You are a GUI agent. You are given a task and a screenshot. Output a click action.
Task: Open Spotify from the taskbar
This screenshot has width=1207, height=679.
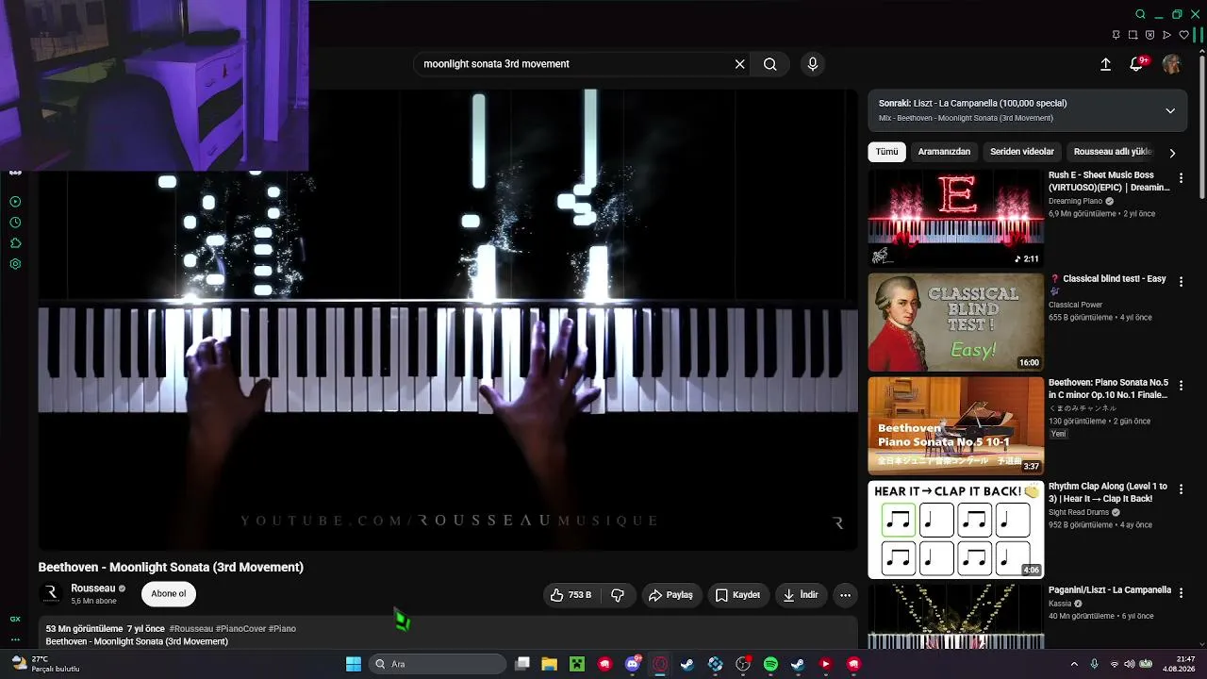[x=770, y=664]
